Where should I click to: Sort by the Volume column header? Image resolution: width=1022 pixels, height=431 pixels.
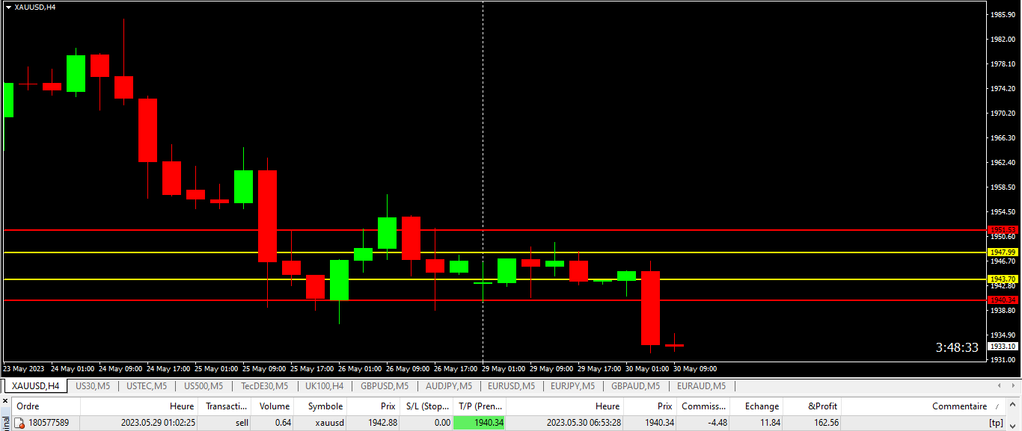pyautogui.click(x=272, y=406)
